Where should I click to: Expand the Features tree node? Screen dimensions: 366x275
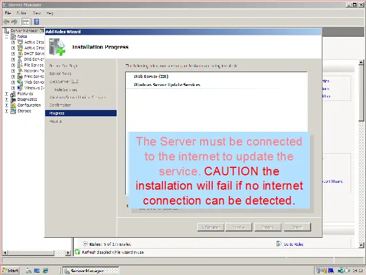tap(6, 94)
